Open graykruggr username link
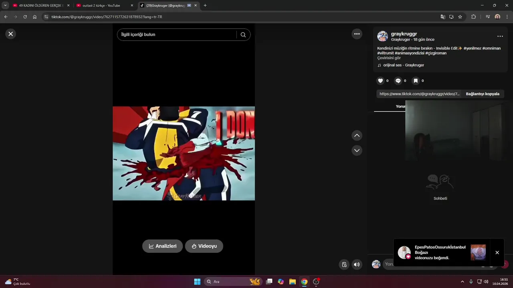The width and height of the screenshot is (513, 288). click(x=404, y=34)
